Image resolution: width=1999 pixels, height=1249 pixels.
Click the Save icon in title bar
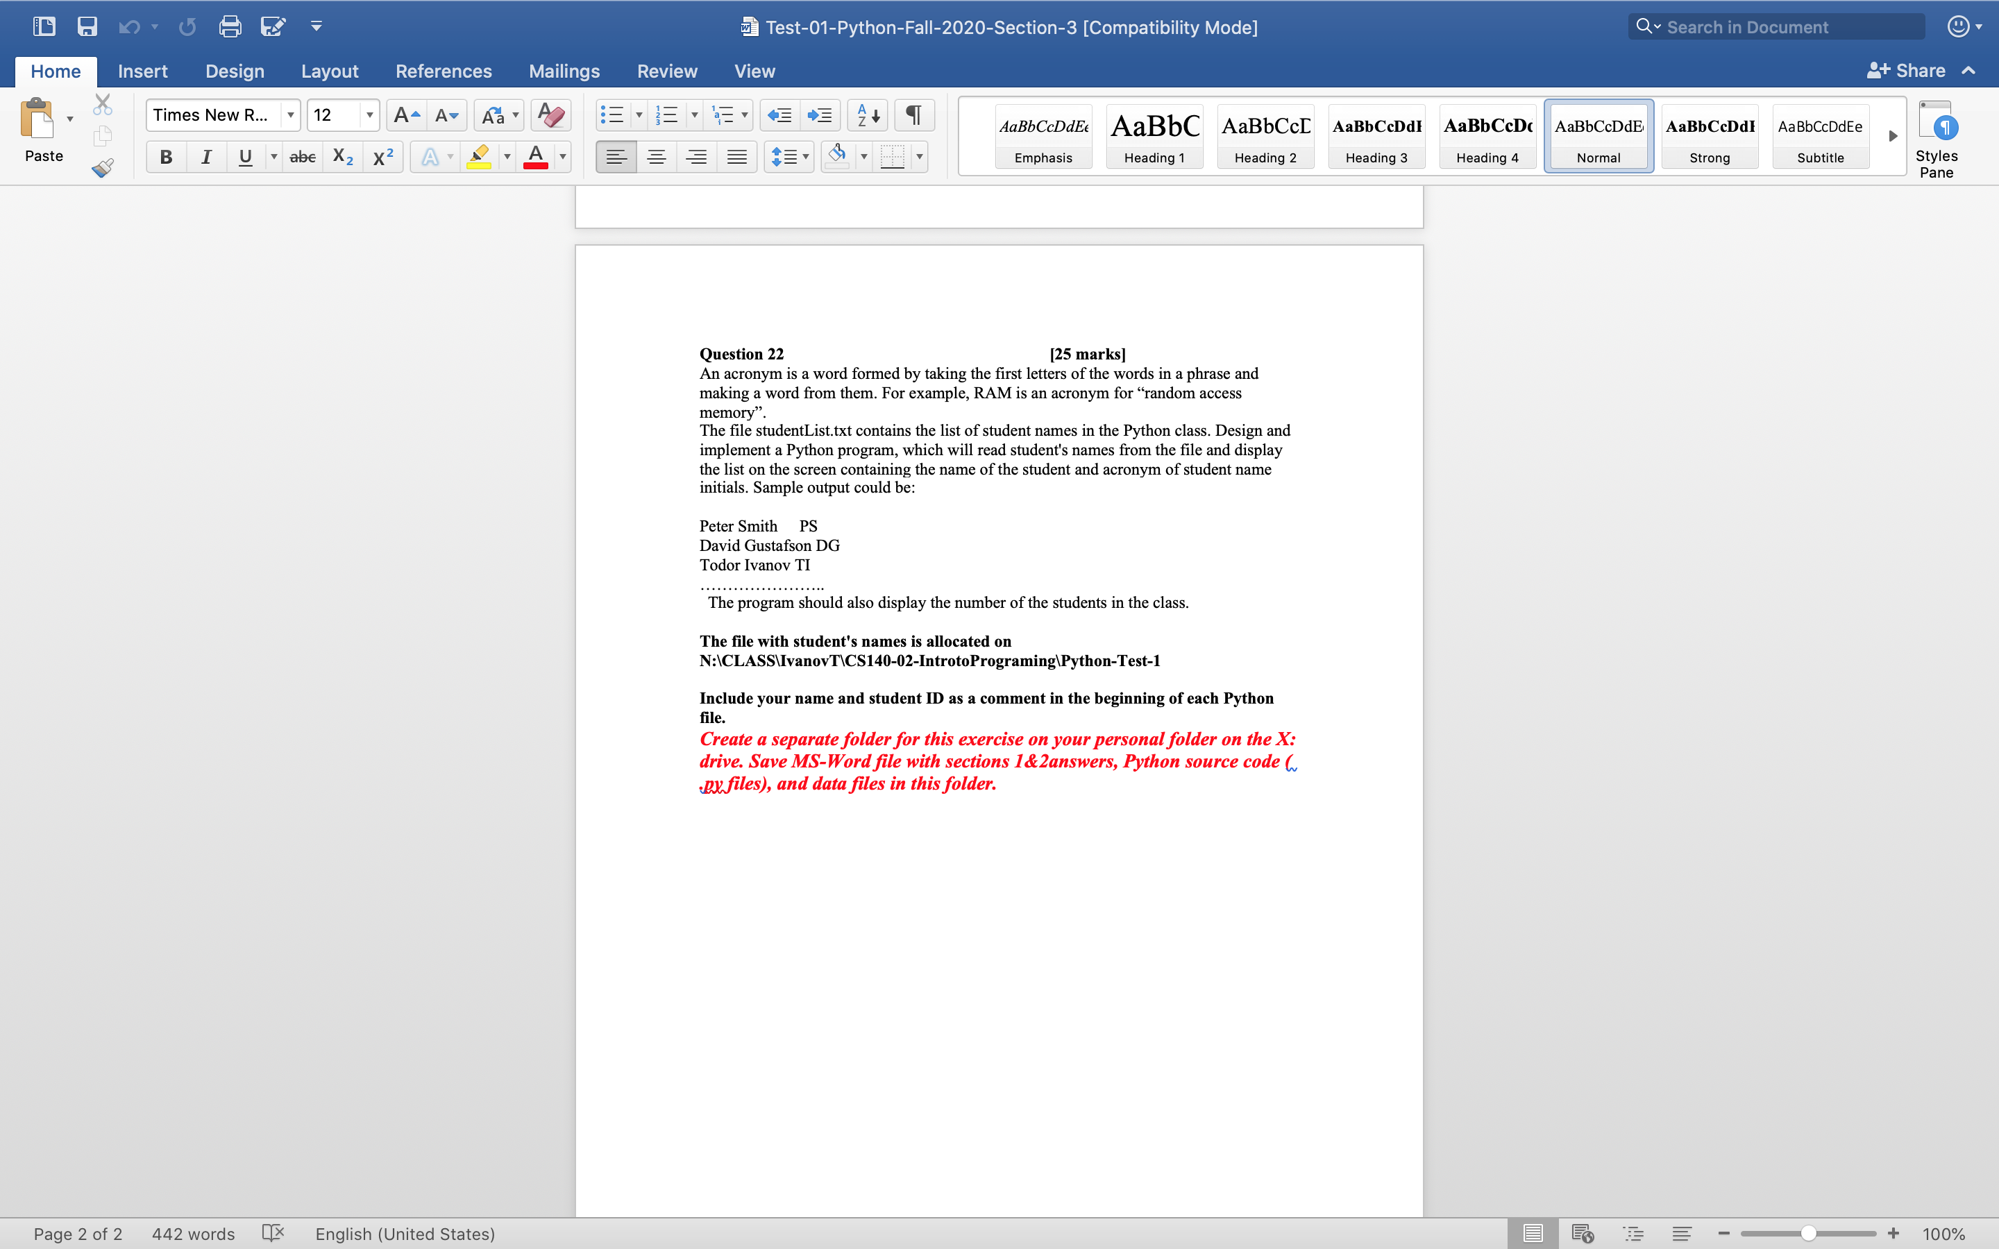click(87, 26)
